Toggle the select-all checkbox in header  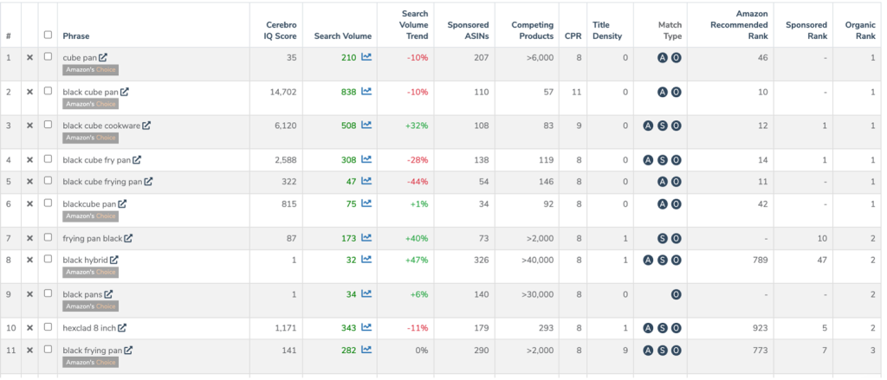pyautogui.click(x=48, y=35)
